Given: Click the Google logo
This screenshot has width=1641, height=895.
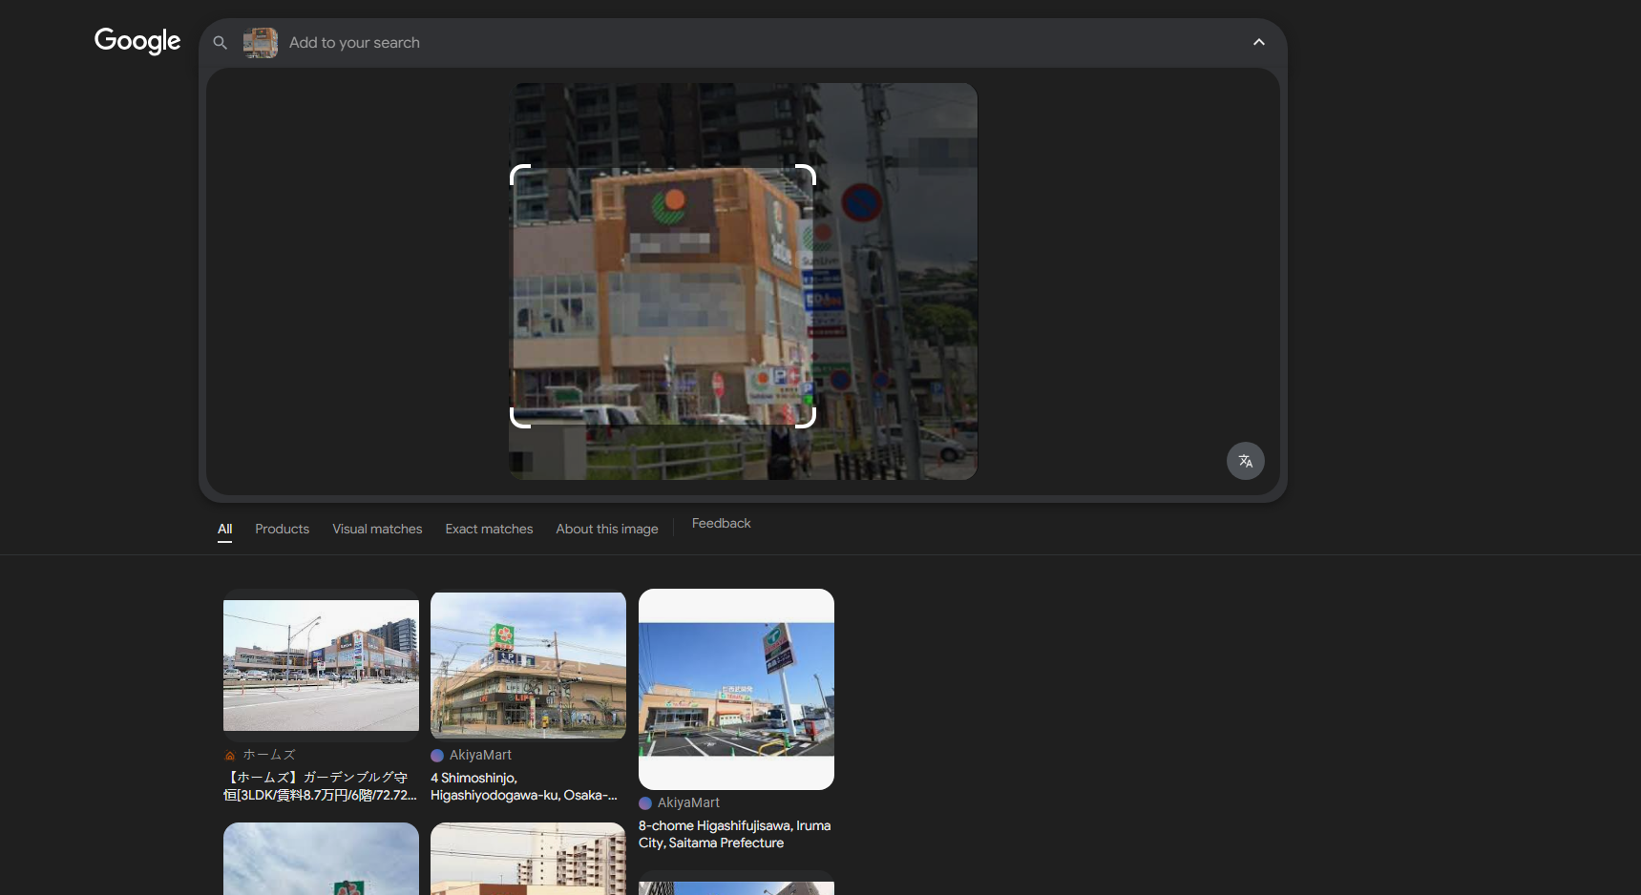Looking at the screenshot, I should tap(137, 41).
